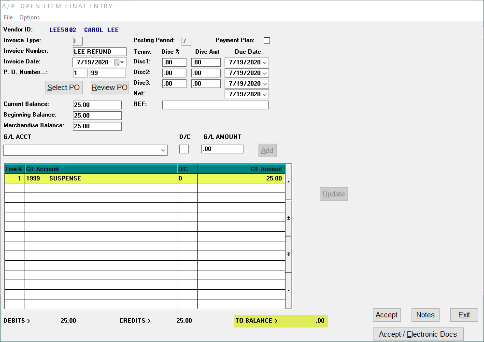Open the Net due date dropdown
This screenshot has width=484, height=342.
pyautogui.click(x=264, y=94)
